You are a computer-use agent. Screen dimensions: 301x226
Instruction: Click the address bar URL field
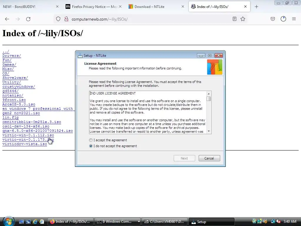[x=150, y=19]
